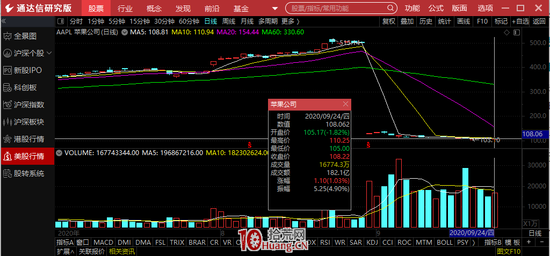Click plus zoom button near 日线
The image size is (550, 256).
[529, 243]
